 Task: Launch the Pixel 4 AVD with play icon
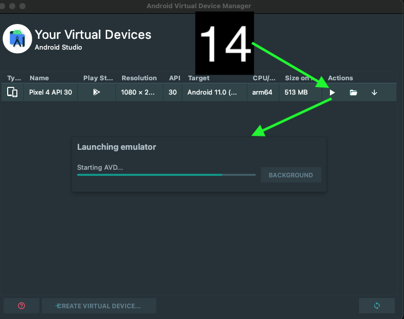[332, 93]
